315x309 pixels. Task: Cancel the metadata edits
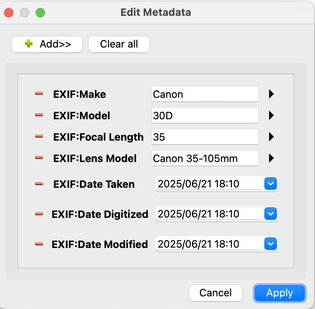[x=216, y=293]
